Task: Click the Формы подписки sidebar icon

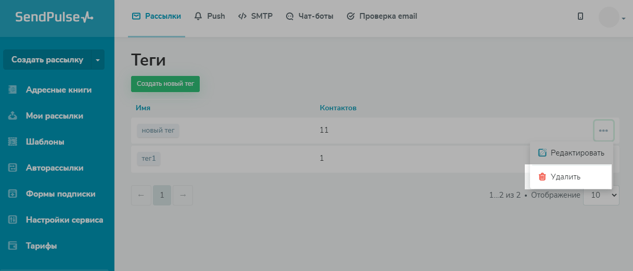Action: [x=13, y=193]
